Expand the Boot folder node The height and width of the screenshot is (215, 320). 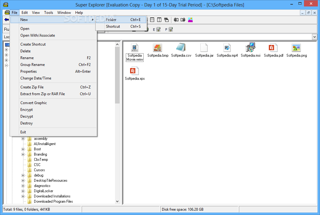[x=23, y=149]
